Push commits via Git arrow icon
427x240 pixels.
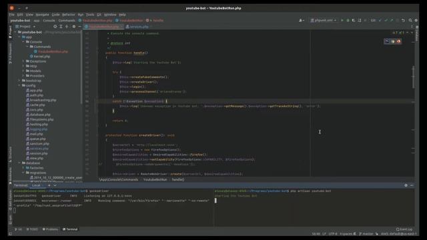coord(392,21)
